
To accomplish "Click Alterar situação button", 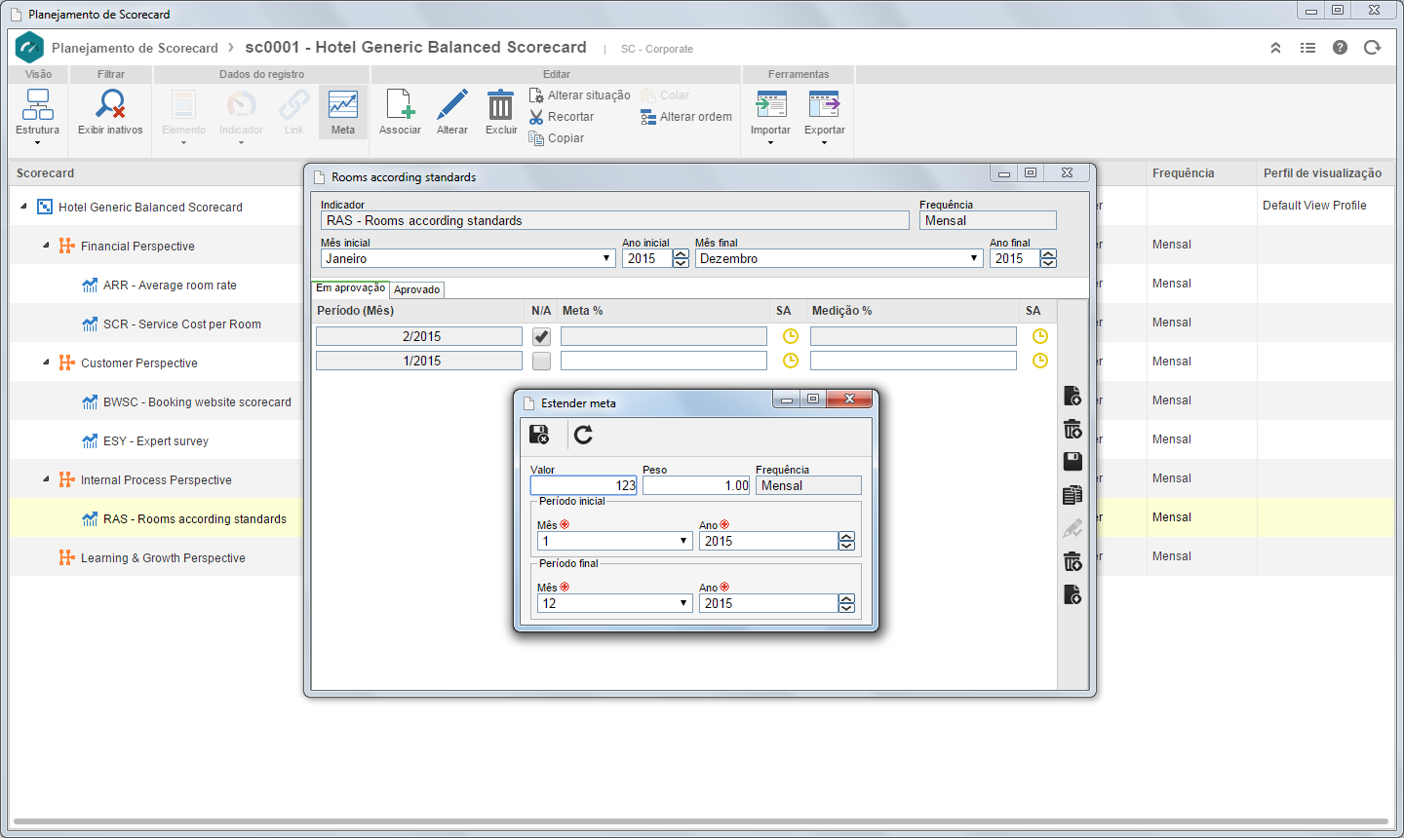I will (x=579, y=95).
